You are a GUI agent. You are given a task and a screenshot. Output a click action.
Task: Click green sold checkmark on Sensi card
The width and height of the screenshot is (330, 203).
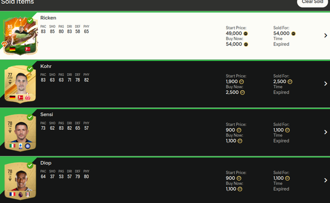coord(30,117)
